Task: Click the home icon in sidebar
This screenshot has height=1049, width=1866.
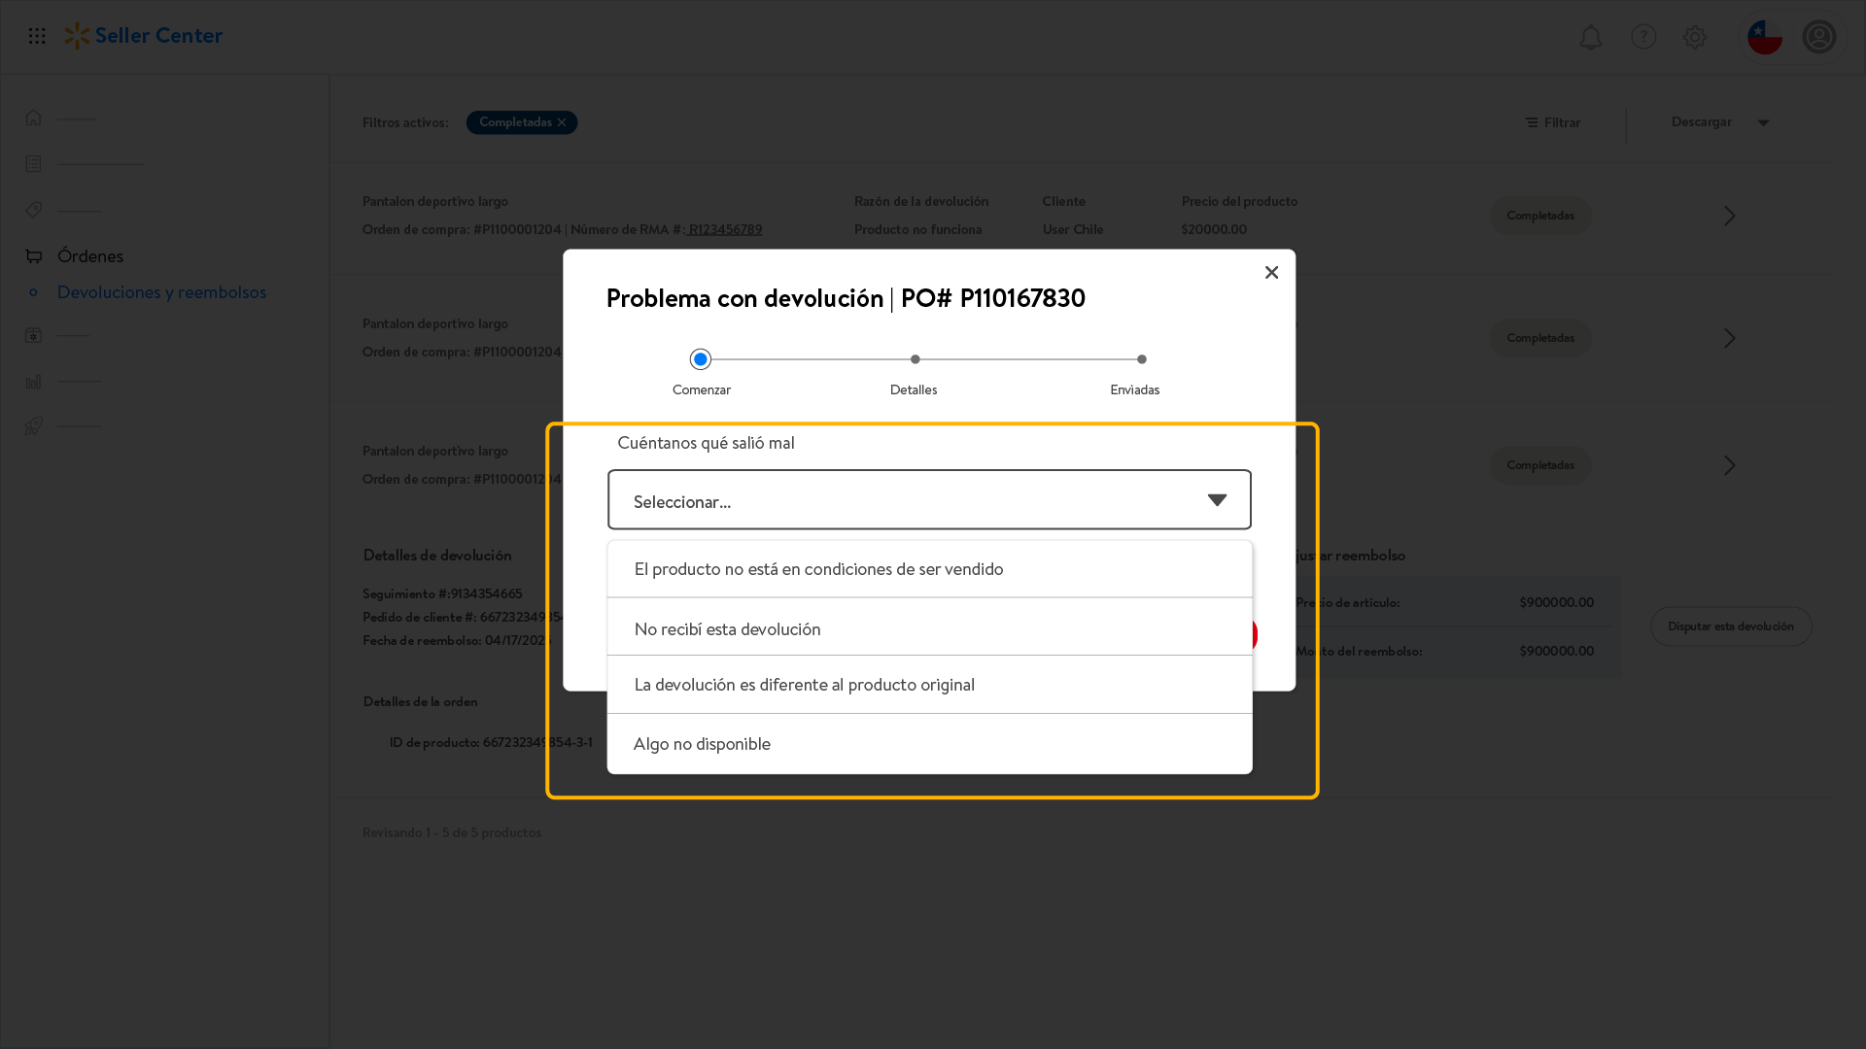Action: click(x=34, y=118)
